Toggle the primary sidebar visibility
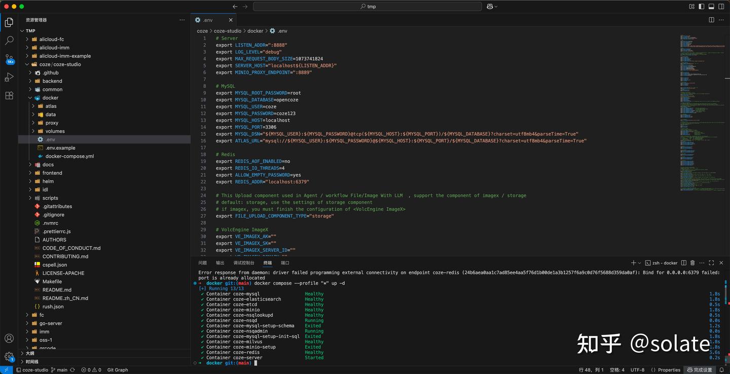The height and width of the screenshot is (374, 730). point(702,7)
